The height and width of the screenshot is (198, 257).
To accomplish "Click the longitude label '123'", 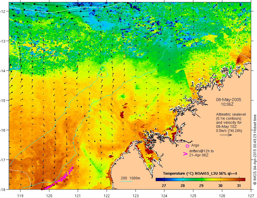I will (x=136, y=196).
